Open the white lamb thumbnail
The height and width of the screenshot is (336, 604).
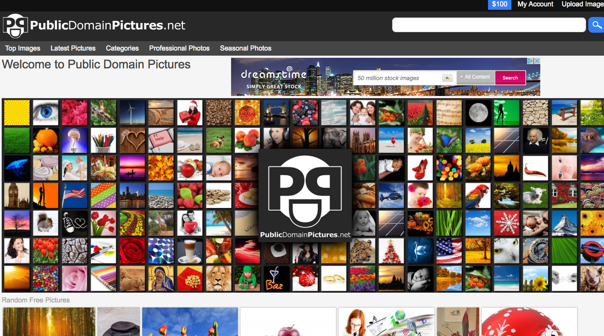(536, 195)
